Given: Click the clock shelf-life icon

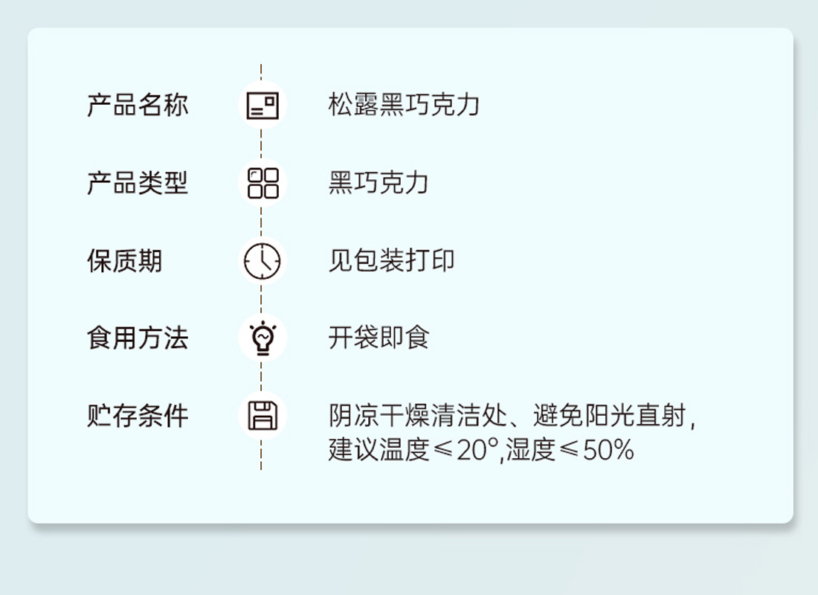Looking at the screenshot, I should pyautogui.click(x=262, y=260).
